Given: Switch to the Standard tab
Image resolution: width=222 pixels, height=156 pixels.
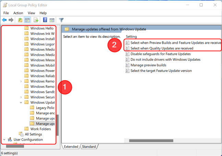Looking at the screenshot, I should 89,146.
